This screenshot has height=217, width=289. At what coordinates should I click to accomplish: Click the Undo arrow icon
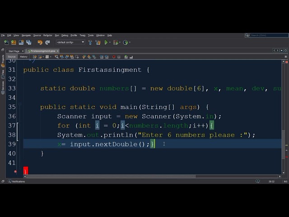point(40,42)
